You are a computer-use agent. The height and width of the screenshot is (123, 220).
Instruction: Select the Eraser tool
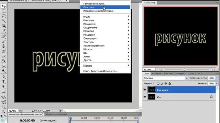pos(4,56)
